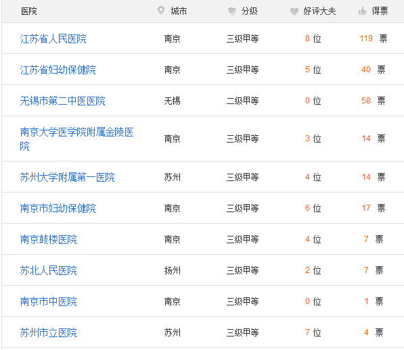Click 南京 city in 南京鼓楼医院 row
404x350 pixels.
pyautogui.click(x=173, y=239)
